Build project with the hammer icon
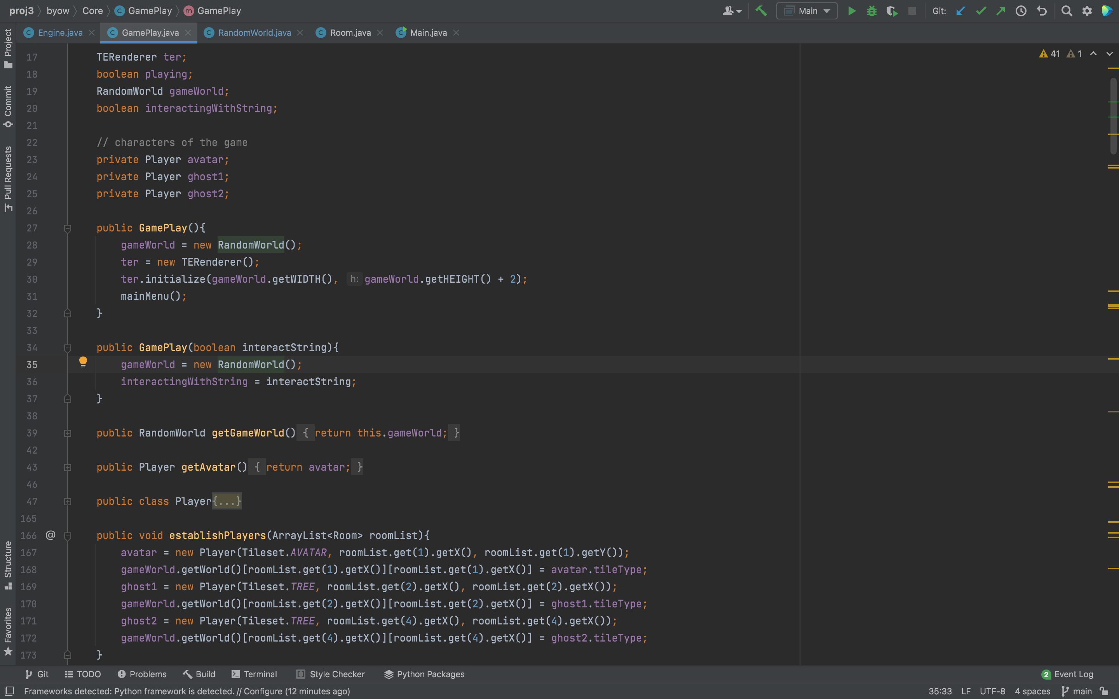This screenshot has height=699, width=1119. (x=761, y=10)
